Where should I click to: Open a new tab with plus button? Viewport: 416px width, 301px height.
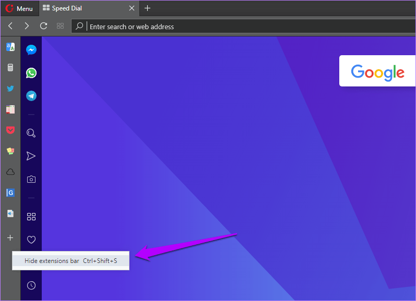pyautogui.click(x=147, y=8)
